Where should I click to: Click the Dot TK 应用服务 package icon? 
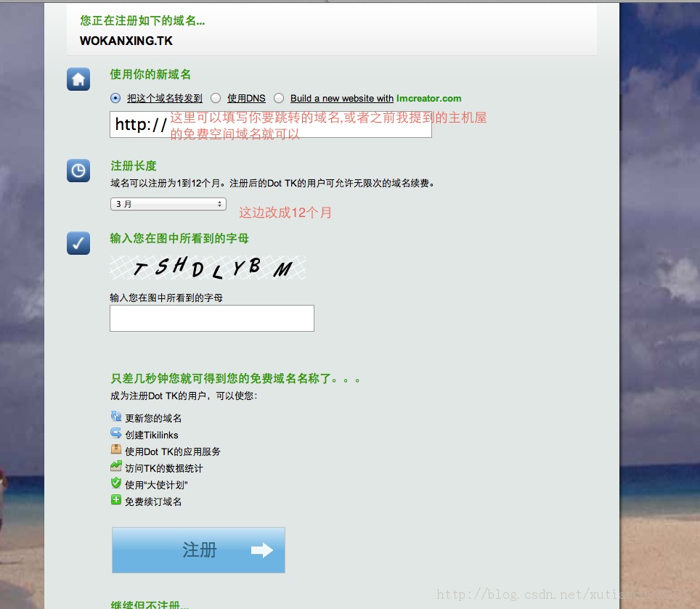click(x=116, y=450)
